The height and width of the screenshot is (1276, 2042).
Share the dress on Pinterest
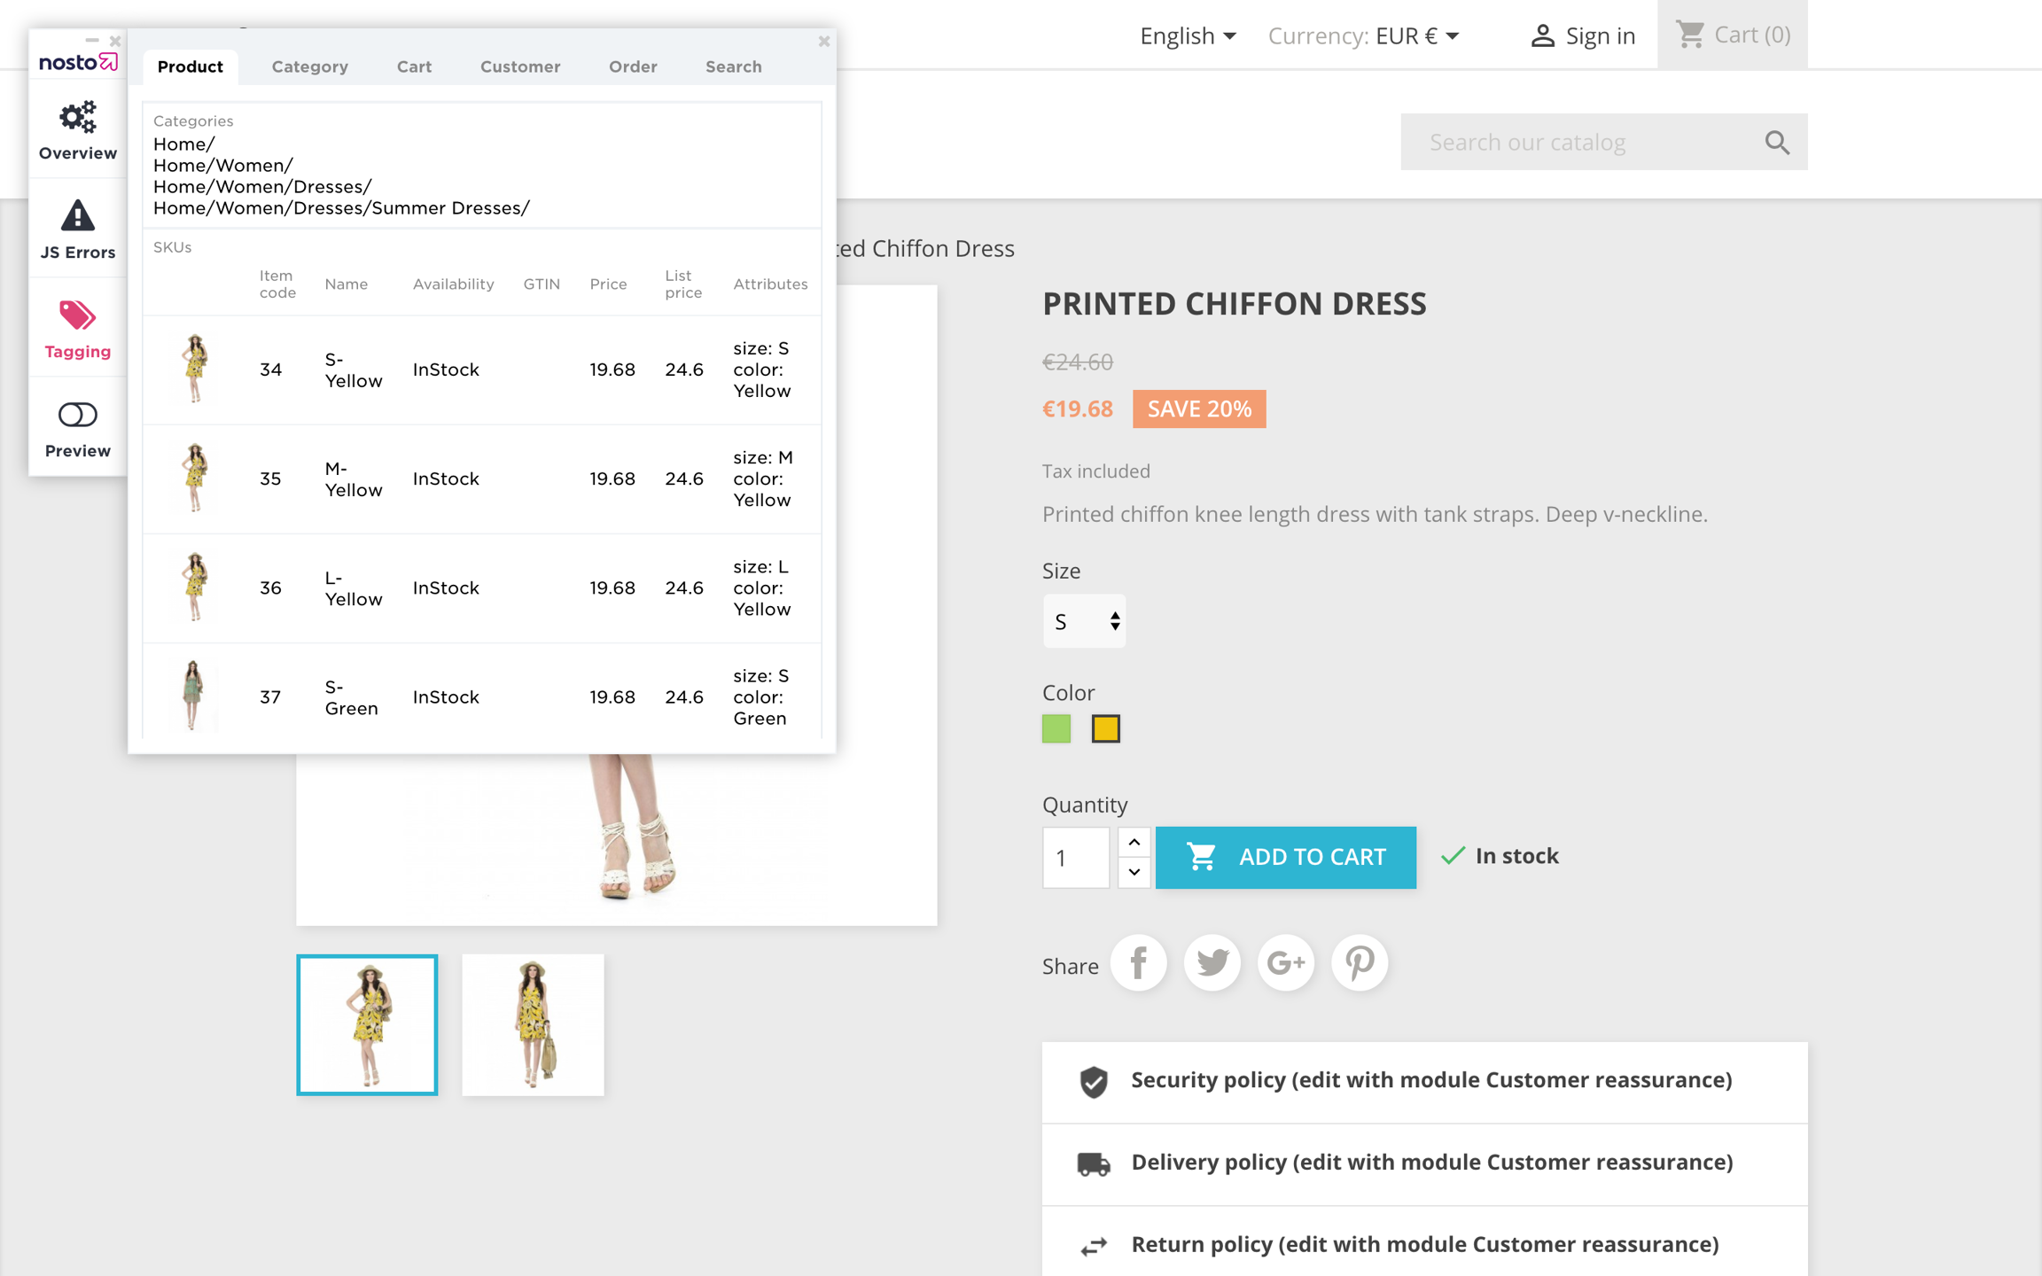[1359, 963]
